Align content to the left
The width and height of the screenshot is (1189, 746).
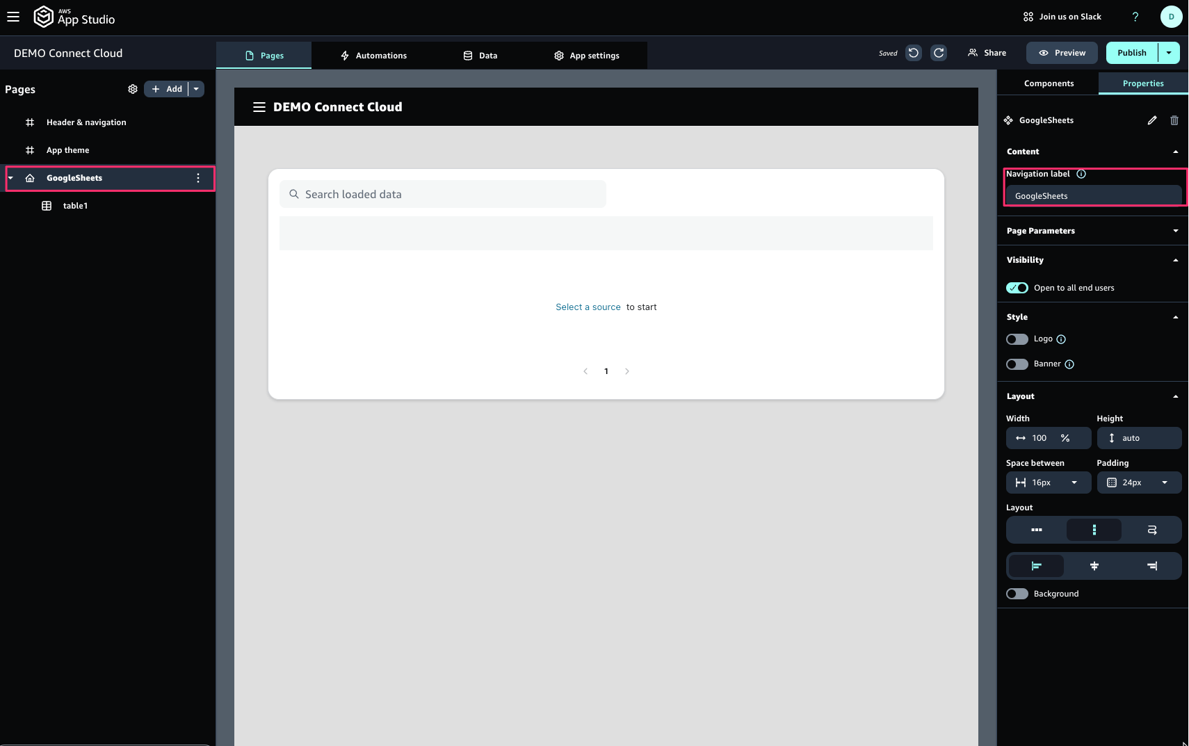coord(1037,566)
